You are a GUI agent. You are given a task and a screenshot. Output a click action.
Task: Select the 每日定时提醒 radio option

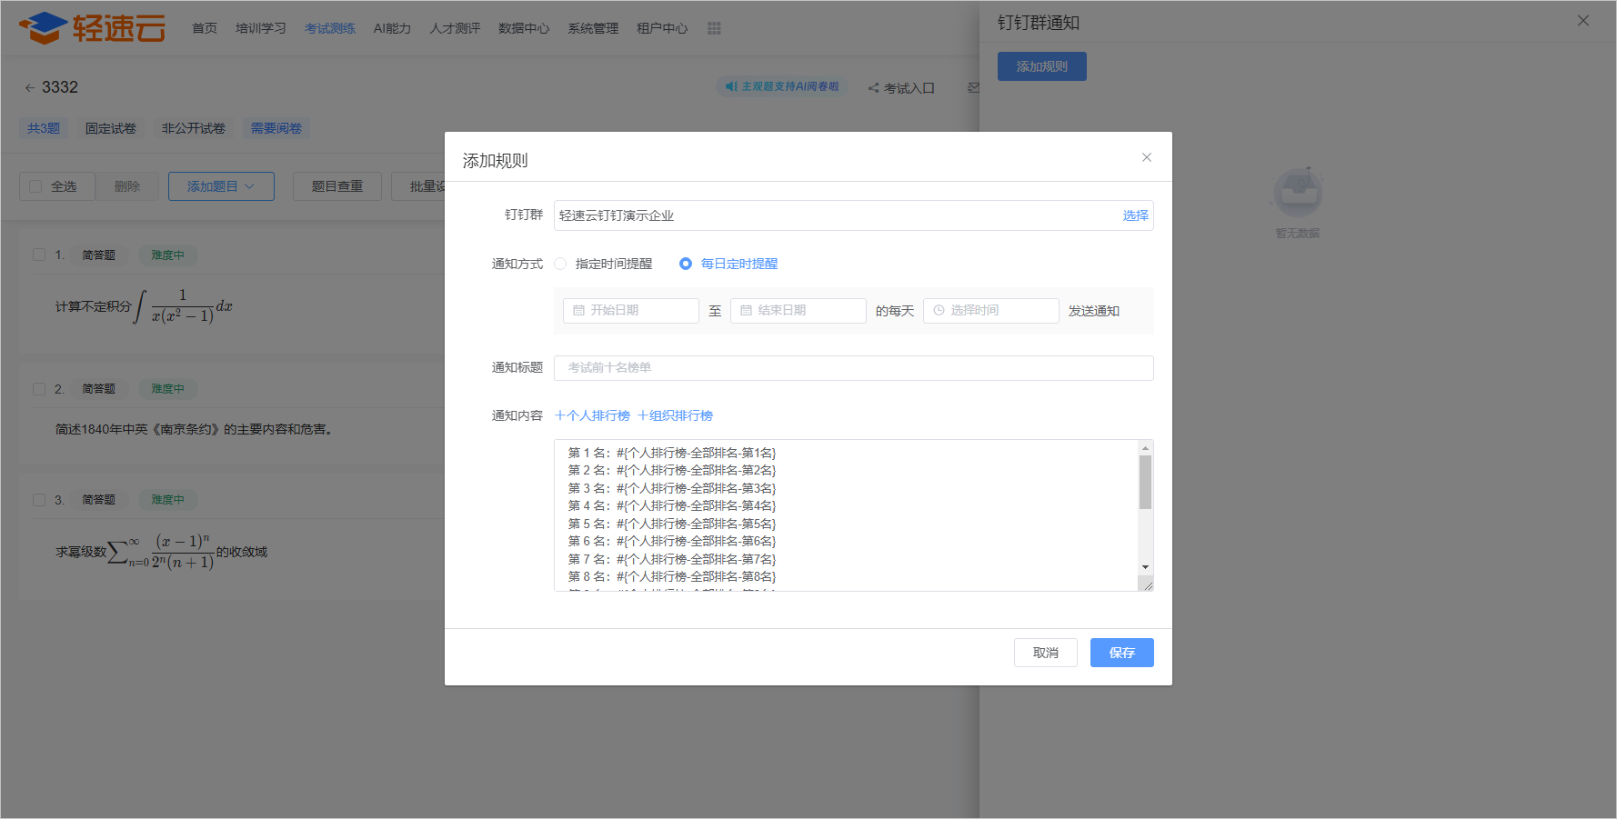(686, 264)
